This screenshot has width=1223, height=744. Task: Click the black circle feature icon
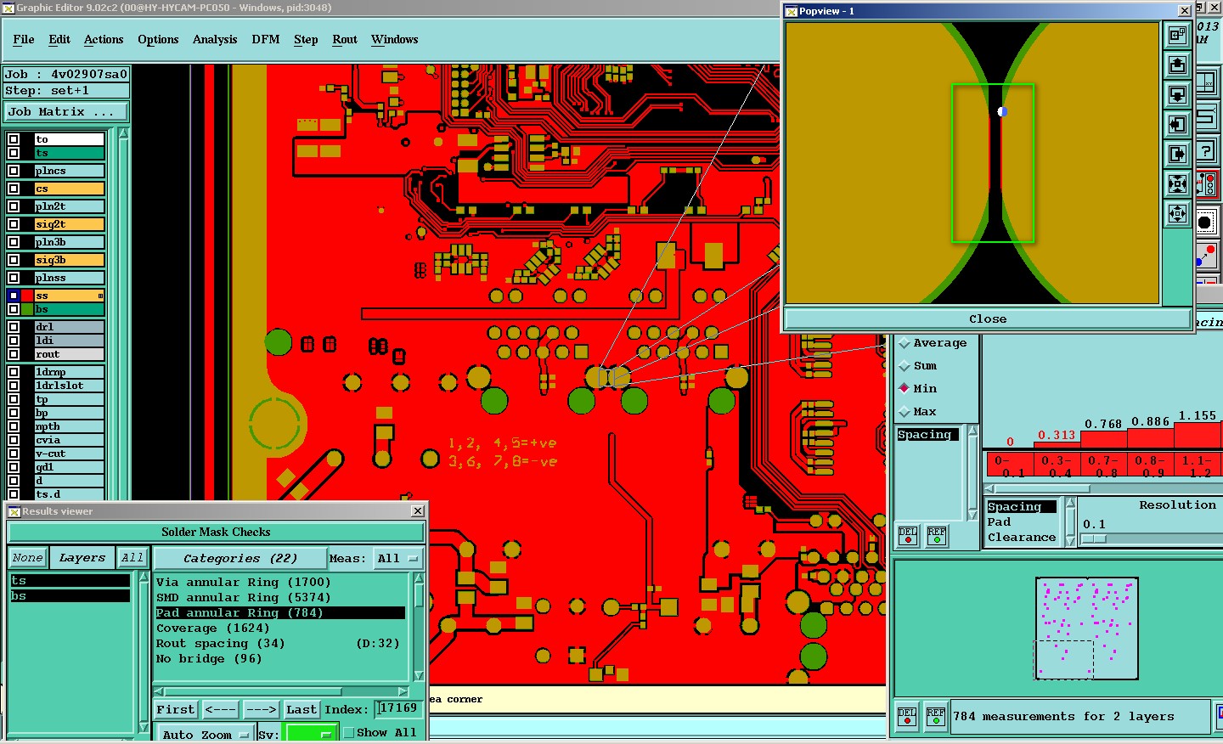[x=1205, y=223]
